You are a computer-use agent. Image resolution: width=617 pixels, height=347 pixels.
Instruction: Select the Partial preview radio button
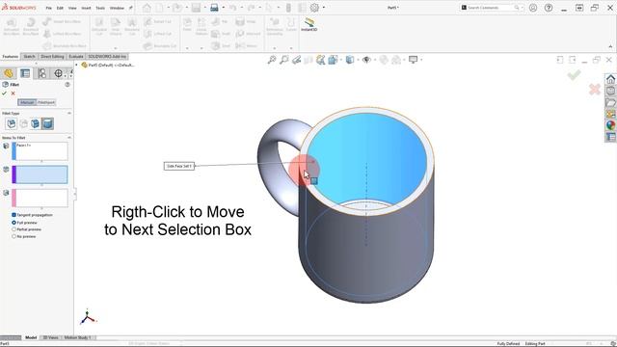pyautogui.click(x=13, y=229)
